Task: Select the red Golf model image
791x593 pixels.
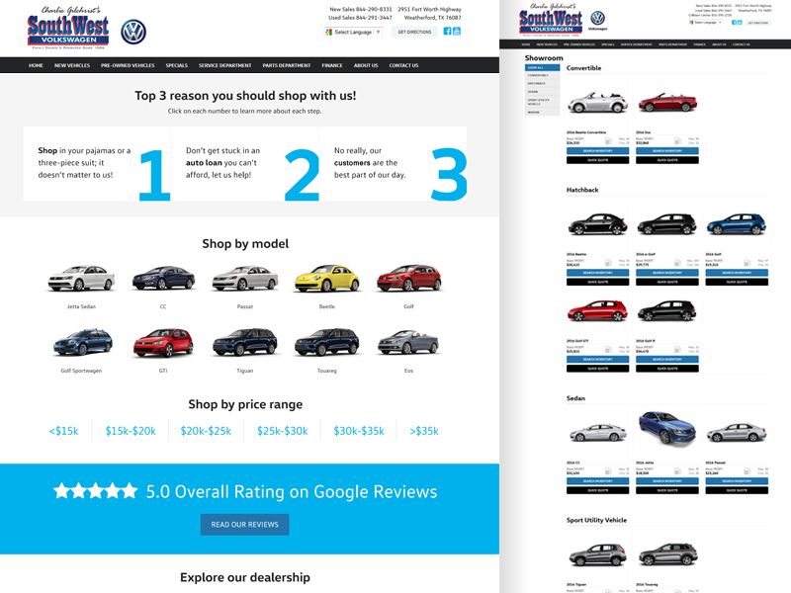Action: pyautogui.click(x=408, y=279)
